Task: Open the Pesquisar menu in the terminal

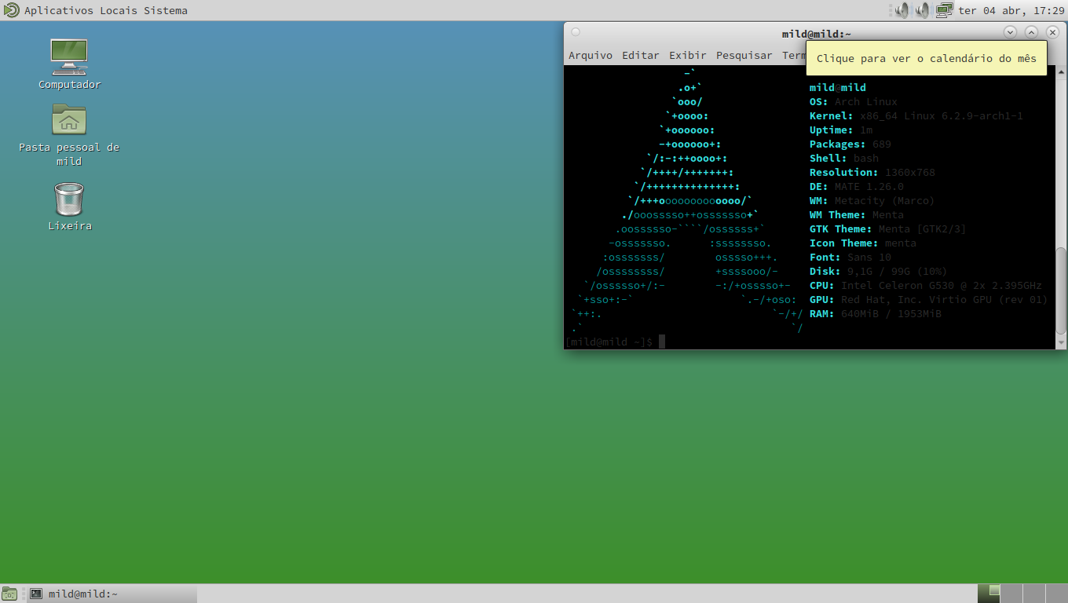Action: tap(744, 55)
